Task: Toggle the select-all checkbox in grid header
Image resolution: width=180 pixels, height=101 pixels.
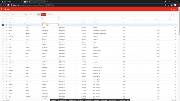Action: coord(3,19)
